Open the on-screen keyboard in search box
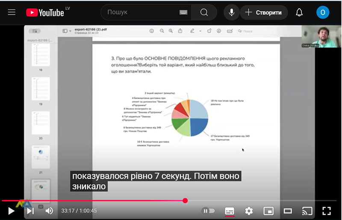Screen dimensions: 342x220 (184, 12)
